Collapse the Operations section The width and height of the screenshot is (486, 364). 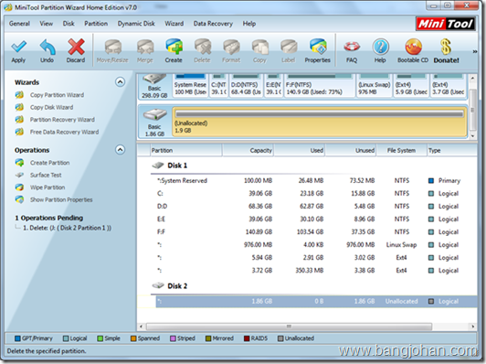click(x=121, y=150)
